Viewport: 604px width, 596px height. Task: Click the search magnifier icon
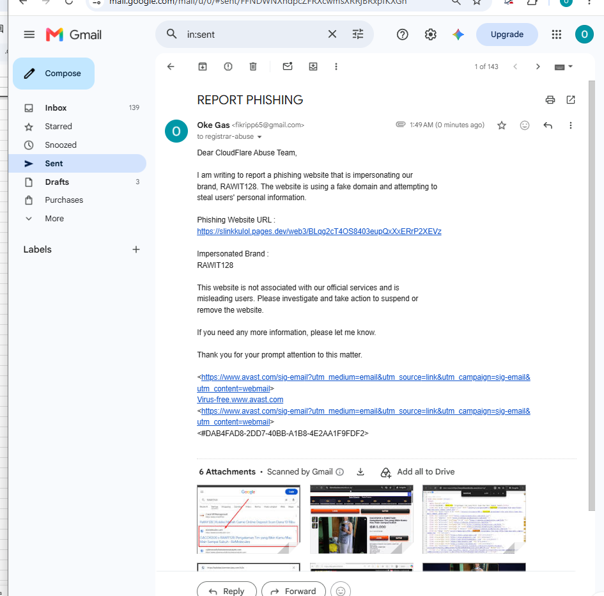tap(172, 35)
